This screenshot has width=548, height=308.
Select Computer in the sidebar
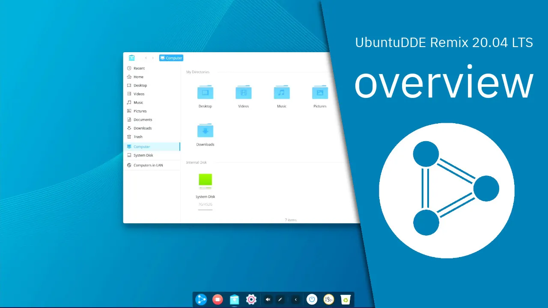(x=152, y=147)
